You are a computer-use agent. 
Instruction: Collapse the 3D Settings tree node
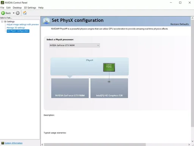(x=2, y=22)
